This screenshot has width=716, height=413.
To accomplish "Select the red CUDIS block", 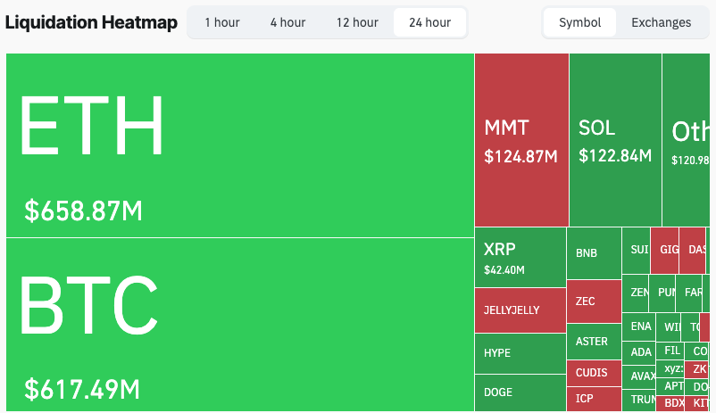I will coord(593,372).
